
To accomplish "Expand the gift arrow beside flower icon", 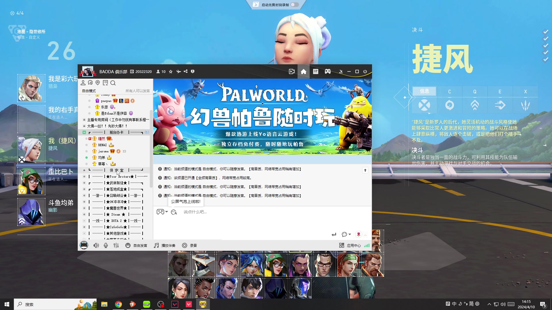I will [365, 235].
